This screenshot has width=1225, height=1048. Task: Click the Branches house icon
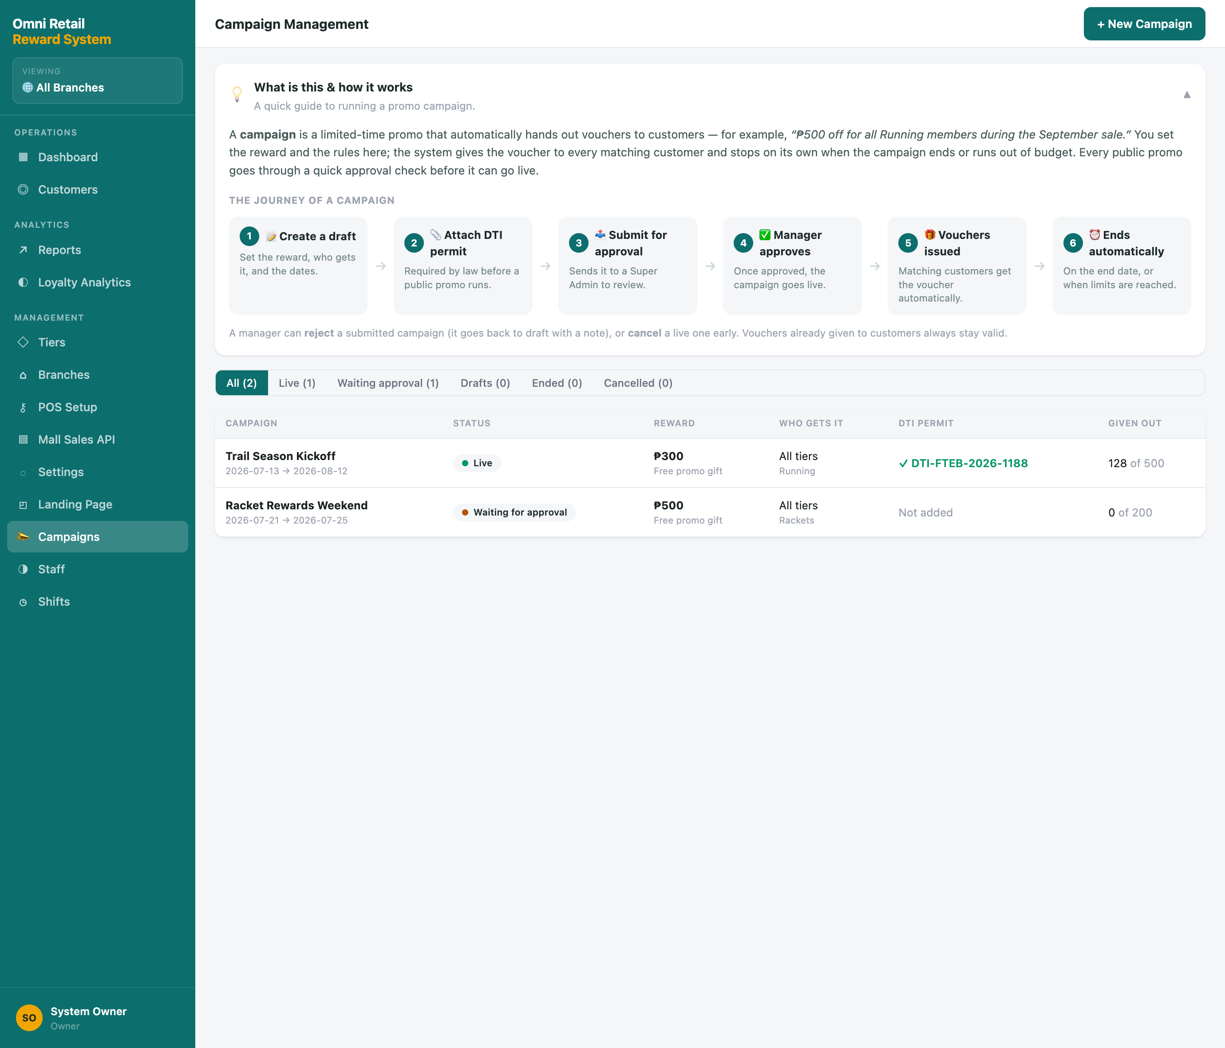tap(23, 375)
